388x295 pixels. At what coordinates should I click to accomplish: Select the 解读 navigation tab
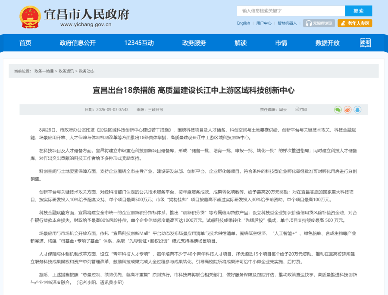click(241, 43)
